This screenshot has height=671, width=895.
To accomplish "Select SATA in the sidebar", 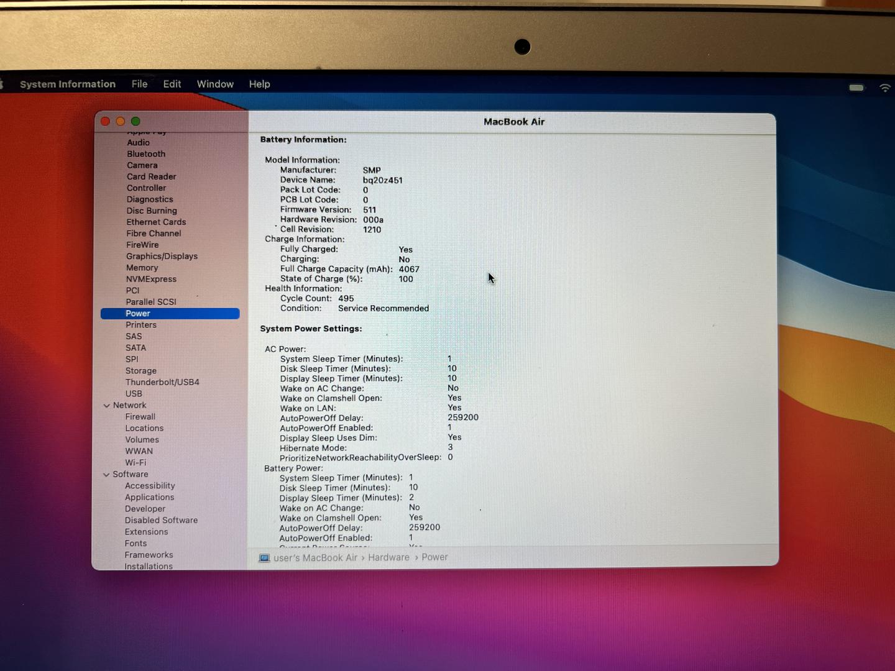I will [x=135, y=348].
